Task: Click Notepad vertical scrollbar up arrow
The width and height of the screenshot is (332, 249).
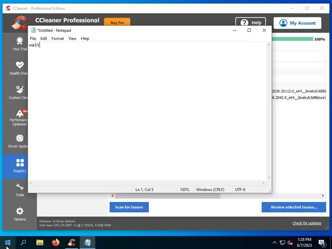Action: pyautogui.click(x=269, y=45)
